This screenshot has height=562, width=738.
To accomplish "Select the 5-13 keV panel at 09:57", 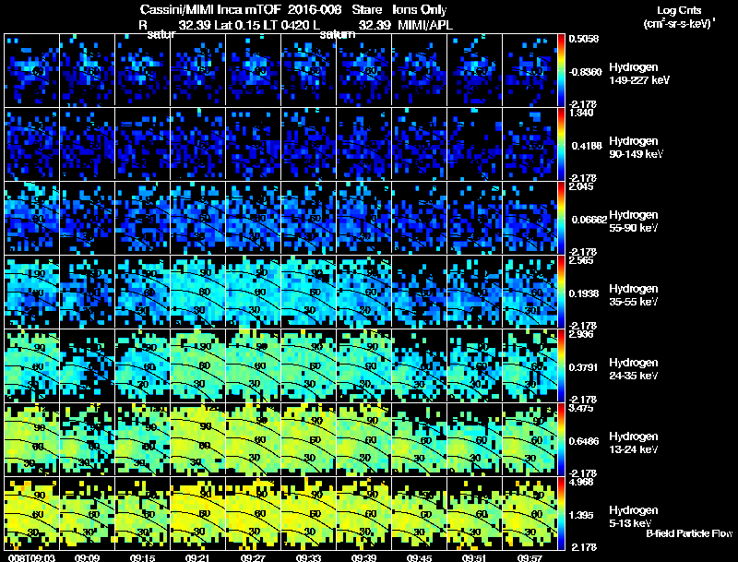I will [x=530, y=513].
